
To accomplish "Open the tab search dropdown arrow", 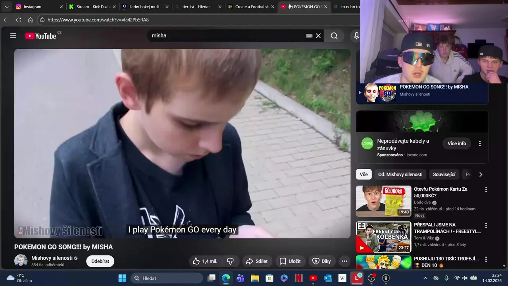I will coord(6,7).
